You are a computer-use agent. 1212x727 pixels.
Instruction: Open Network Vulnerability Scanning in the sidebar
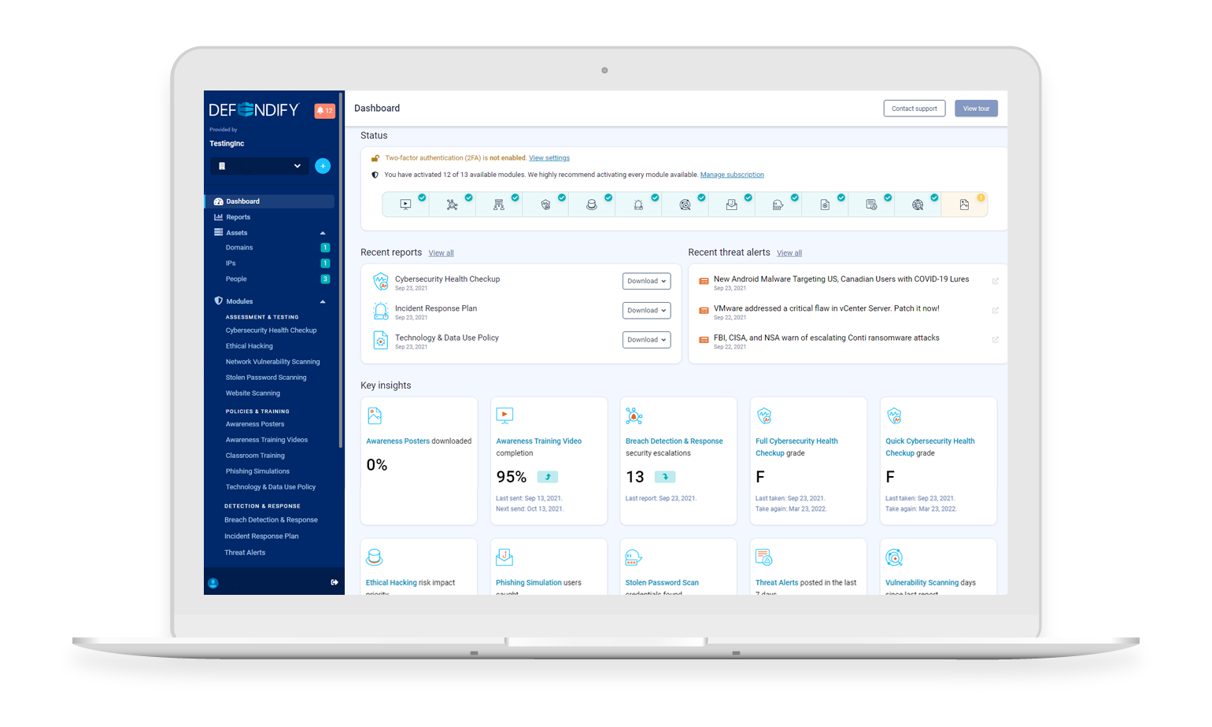point(272,362)
